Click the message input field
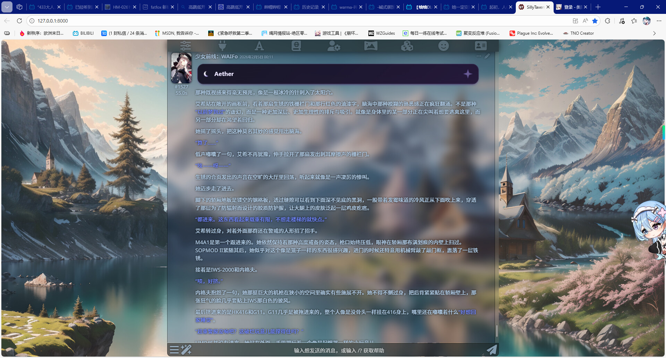666x358 pixels. (339, 350)
